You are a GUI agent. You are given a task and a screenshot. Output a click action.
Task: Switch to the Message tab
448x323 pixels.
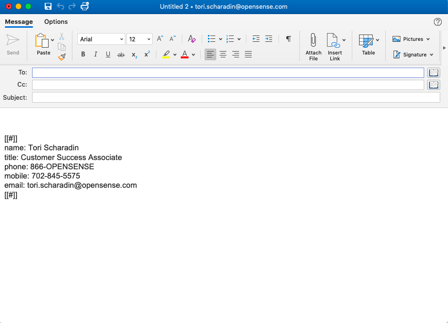point(19,22)
